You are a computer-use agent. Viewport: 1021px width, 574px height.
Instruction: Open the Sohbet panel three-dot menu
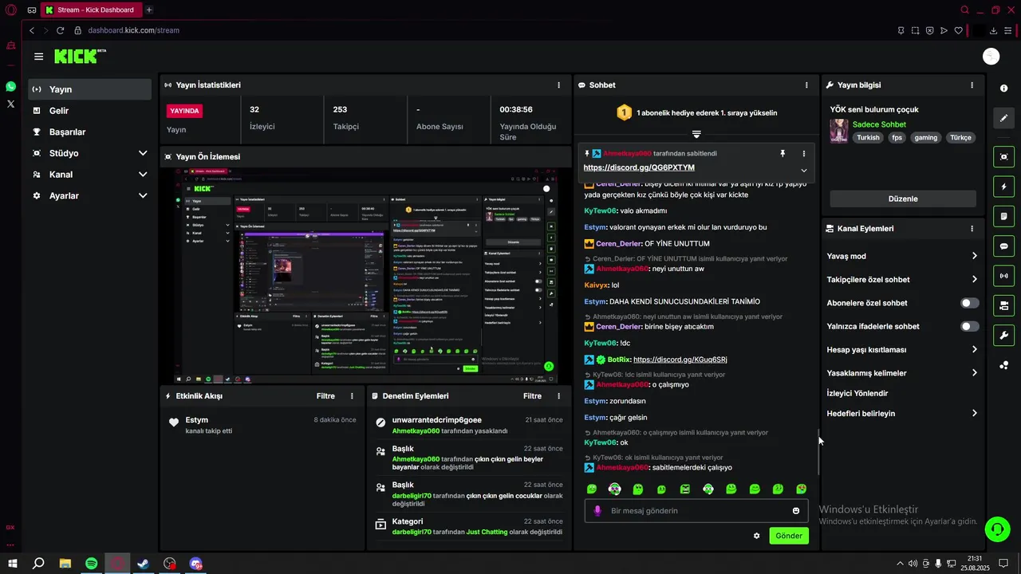[x=806, y=85]
